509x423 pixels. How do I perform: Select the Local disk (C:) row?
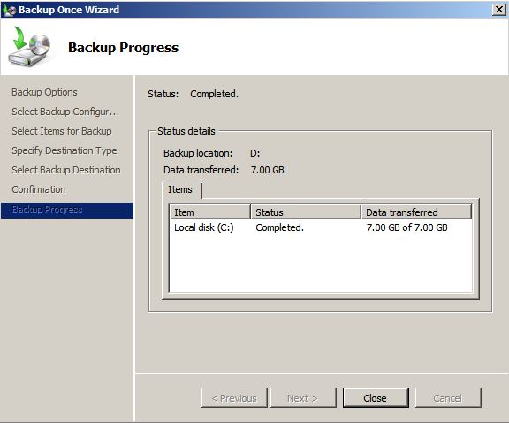[x=321, y=227]
